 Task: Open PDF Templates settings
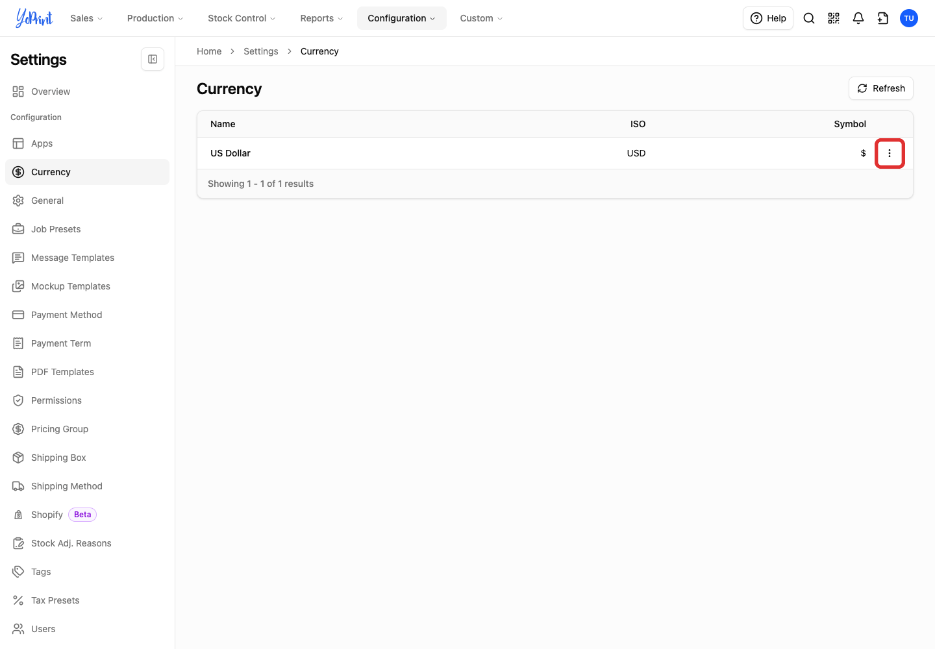pos(87,372)
